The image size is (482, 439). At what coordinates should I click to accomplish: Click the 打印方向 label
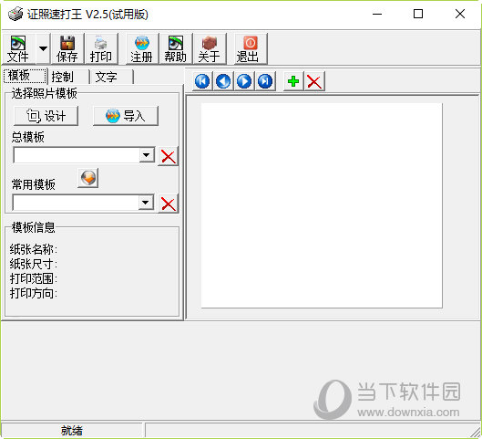(33, 293)
